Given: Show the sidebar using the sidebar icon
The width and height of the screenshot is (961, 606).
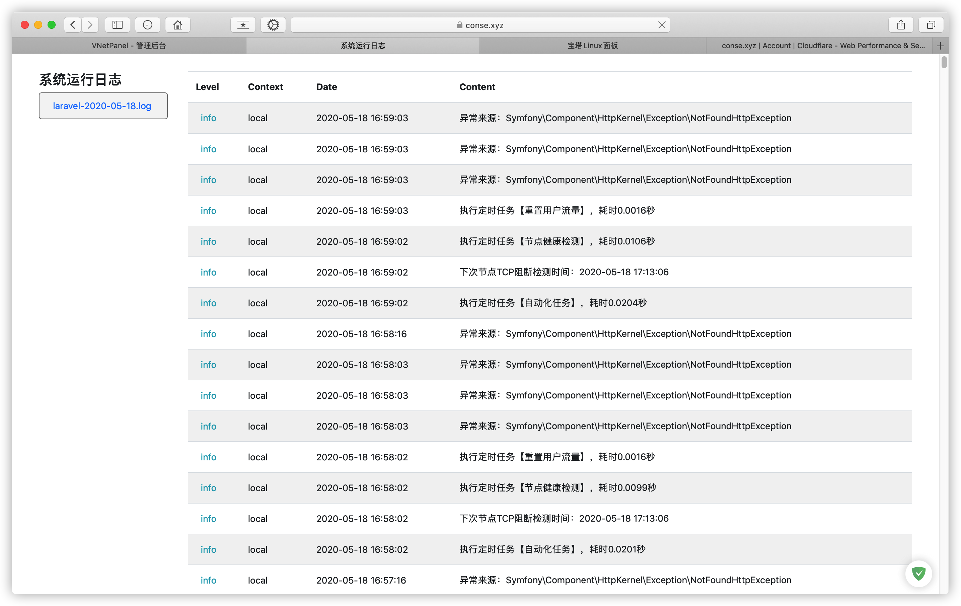Looking at the screenshot, I should [x=117, y=25].
